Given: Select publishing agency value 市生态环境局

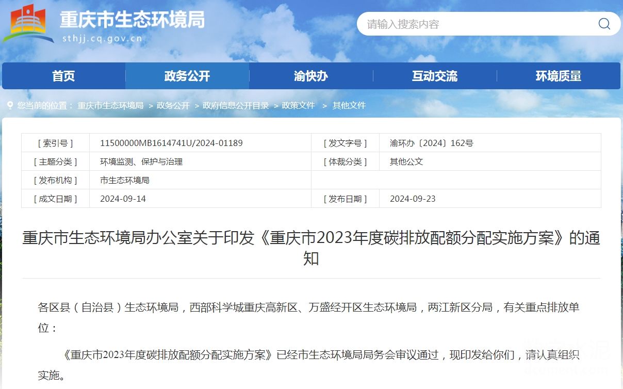Looking at the screenshot, I should (125, 180).
